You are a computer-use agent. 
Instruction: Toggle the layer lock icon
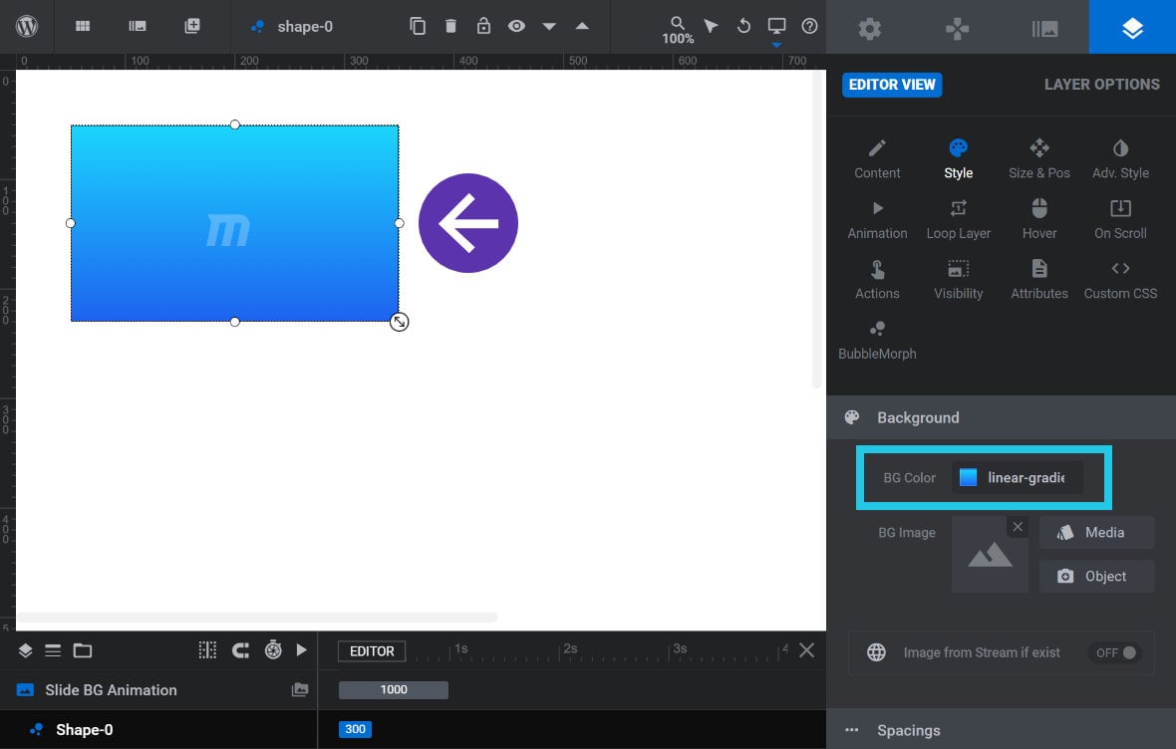click(483, 26)
